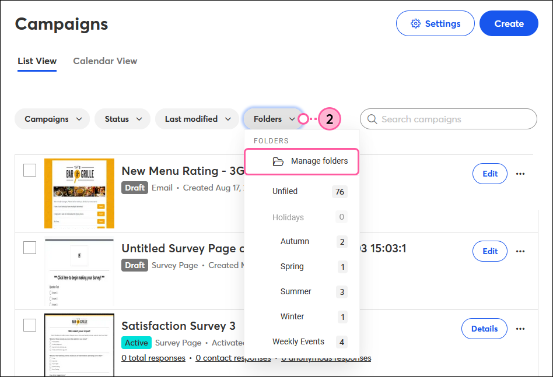Open the 0 total responses link
The image size is (553, 377).
[153, 358]
